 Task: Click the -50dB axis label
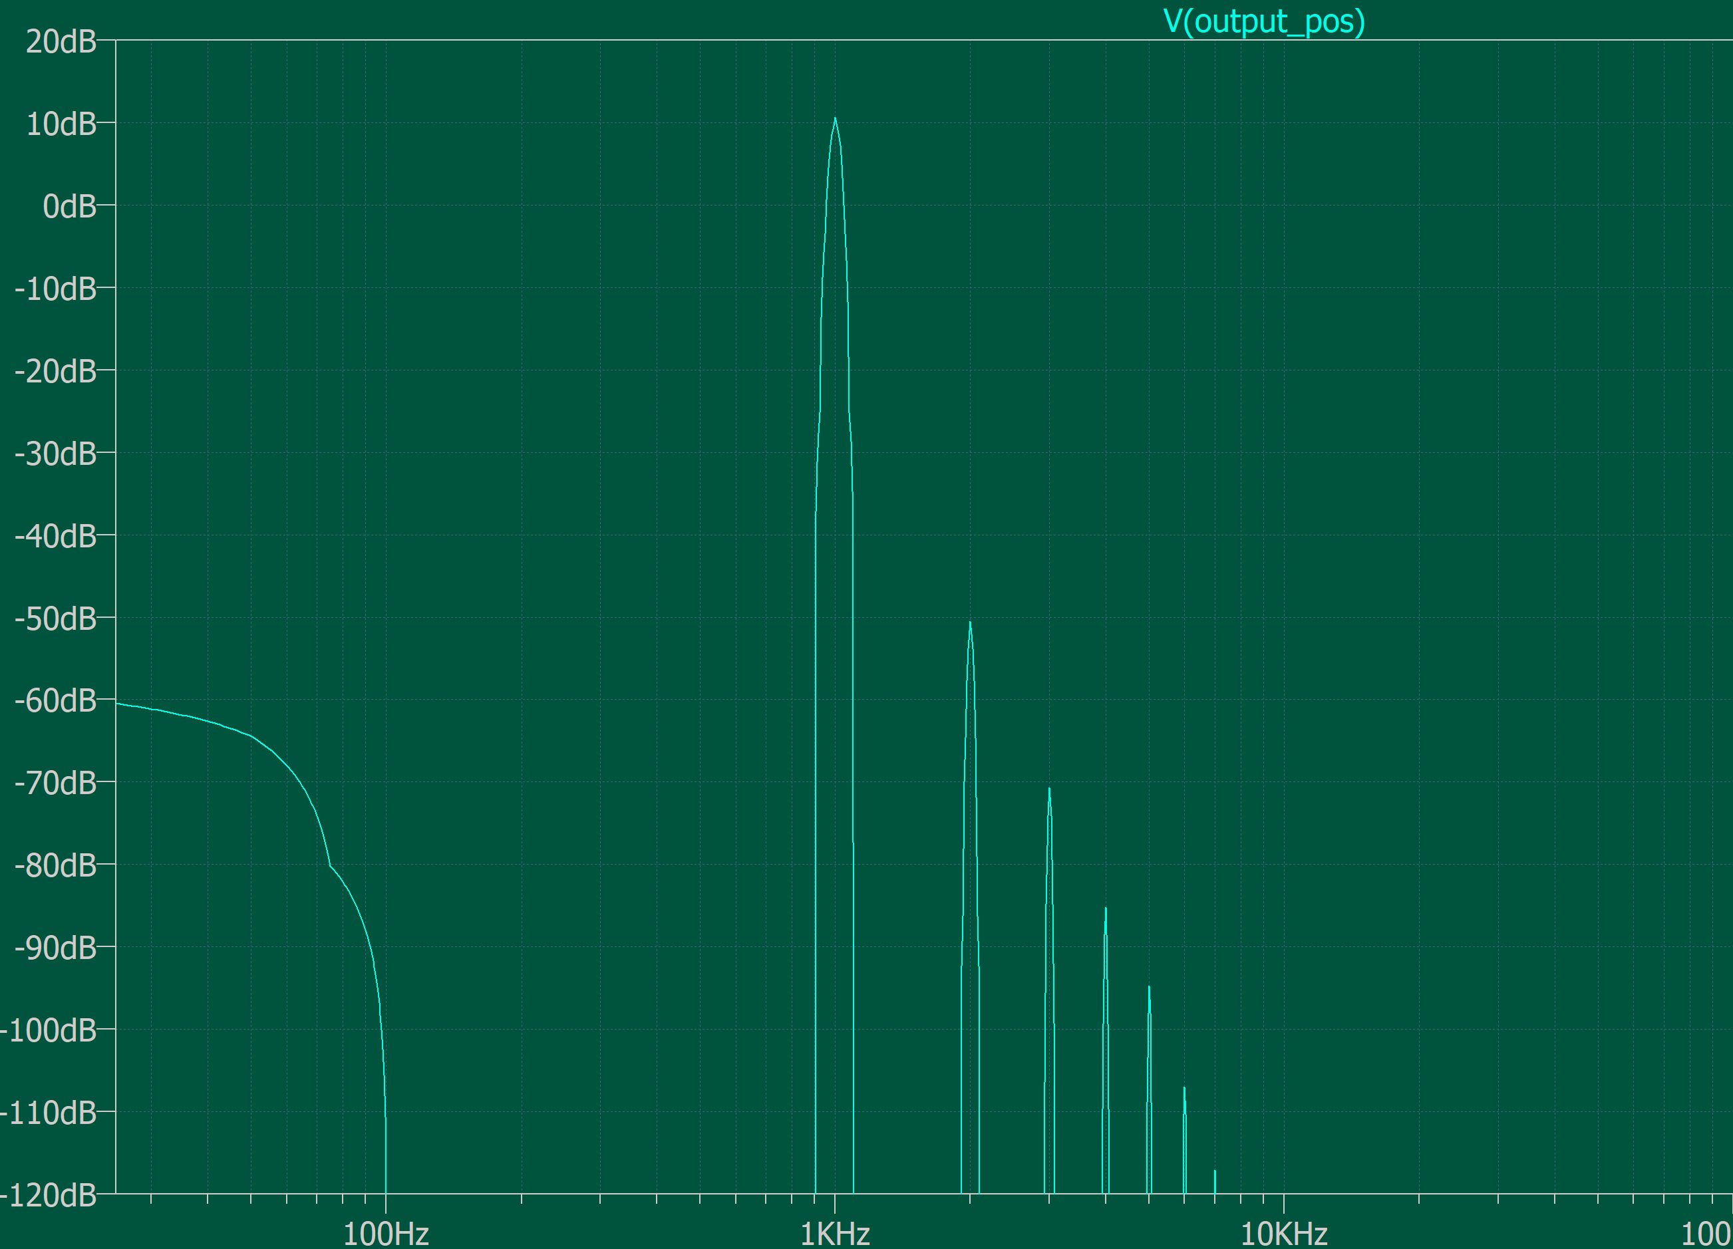click(56, 619)
